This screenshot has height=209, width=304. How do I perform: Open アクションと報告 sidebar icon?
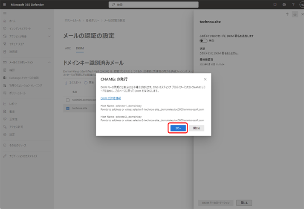(5, 36)
